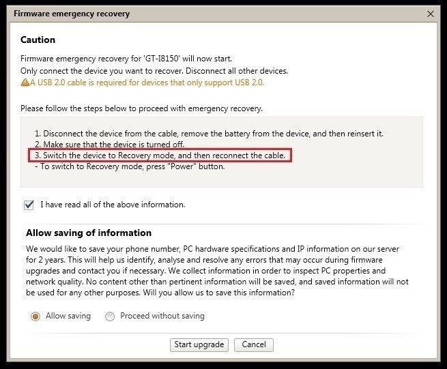Click the 'Caution' heading
The width and height of the screenshot is (447, 369).
click(38, 40)
